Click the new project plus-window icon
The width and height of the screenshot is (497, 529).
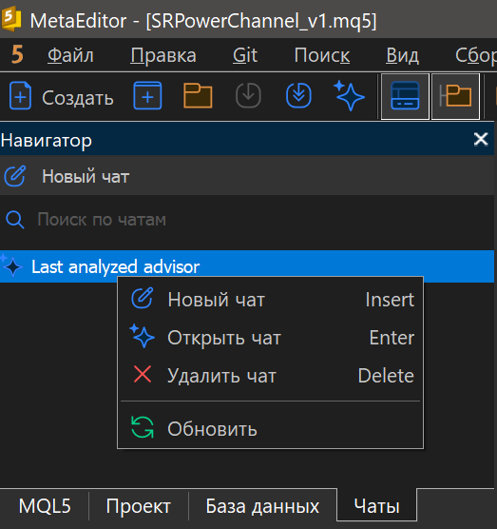[x=147, y=96]
